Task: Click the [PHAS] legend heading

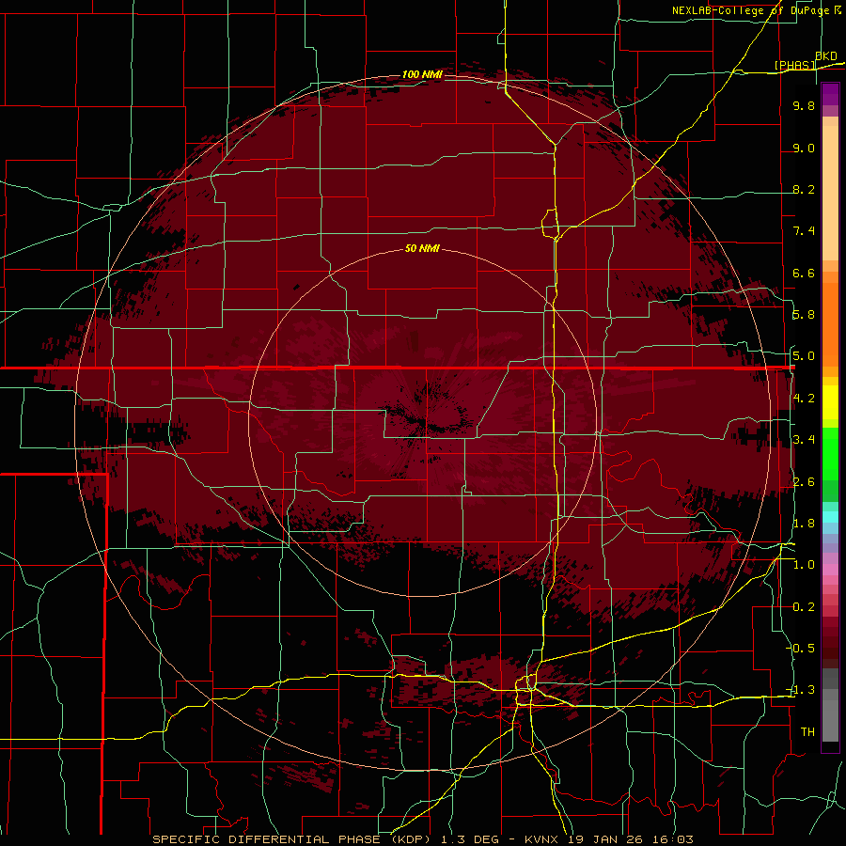Action: click(x=794, y=65)
